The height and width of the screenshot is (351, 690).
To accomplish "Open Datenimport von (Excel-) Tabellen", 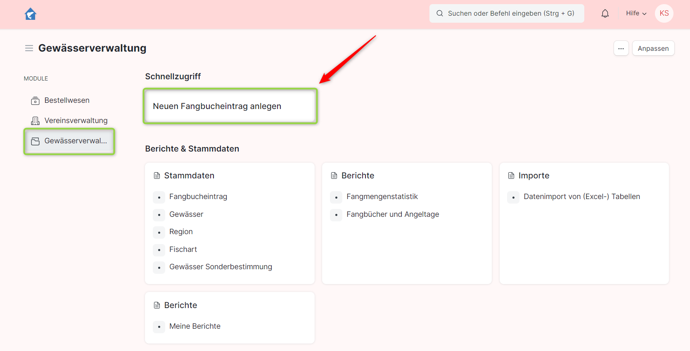I will [581, 197].
